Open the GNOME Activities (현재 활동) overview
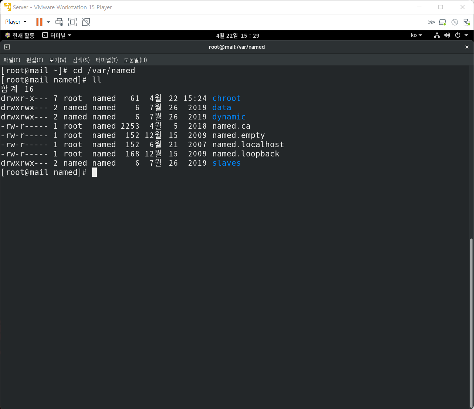The image size is (474, 409). pos(20,36)
